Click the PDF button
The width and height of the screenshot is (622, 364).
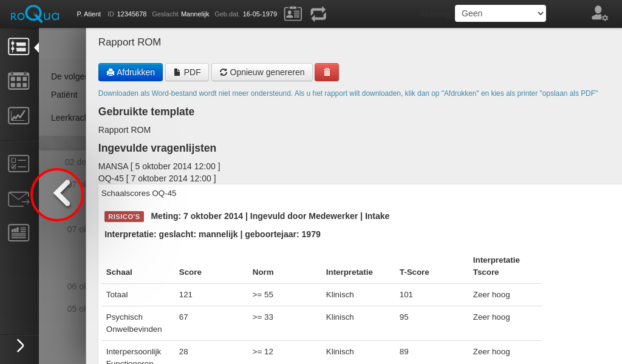pyautogui.click(x=187, y=72)
